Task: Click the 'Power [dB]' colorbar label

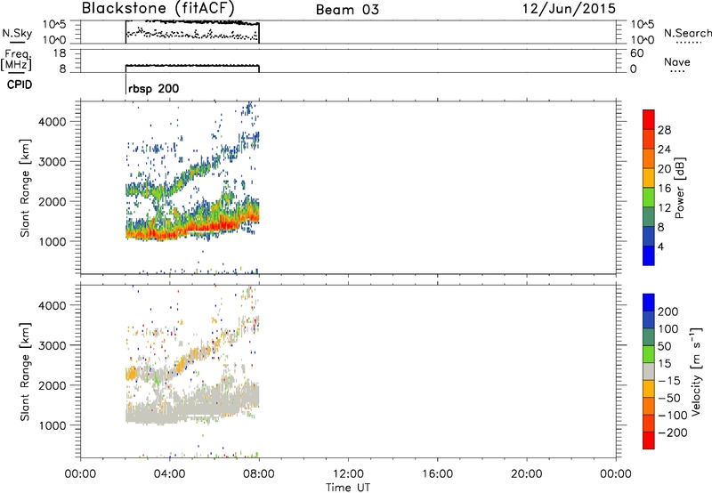Action: 680,188
